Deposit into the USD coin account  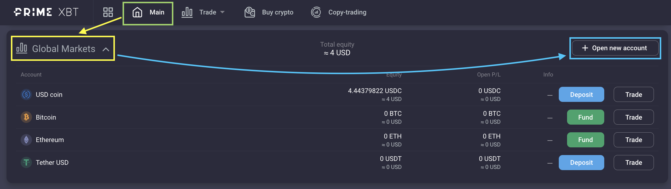(581, 94)
